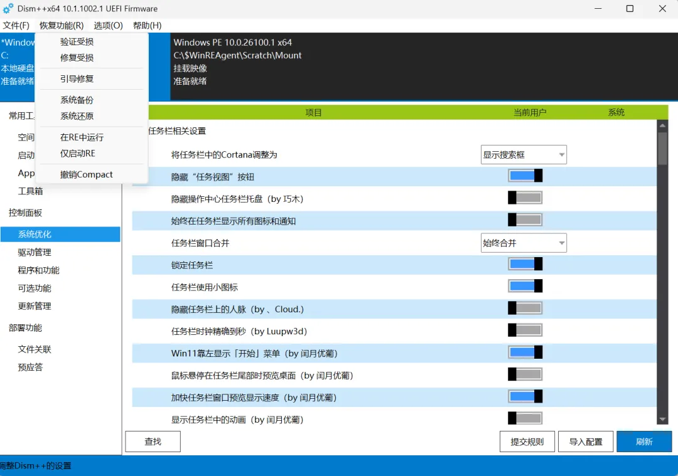
Task: Enable 鼠标悬停在任务栏尾部时预览桌面 switch
Action: point(525,374)
